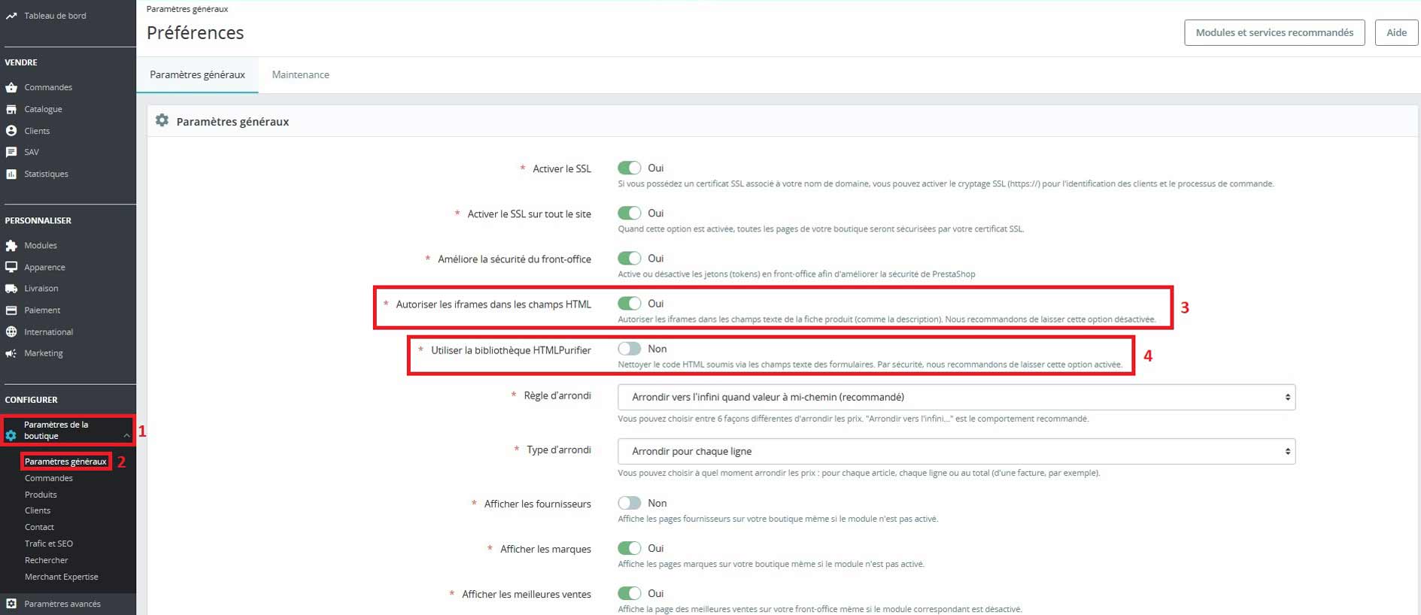Screen dimensions: 1421x615
Task: Collapse Paramètres de la boutique menu chevron
Action: point(126,435)
